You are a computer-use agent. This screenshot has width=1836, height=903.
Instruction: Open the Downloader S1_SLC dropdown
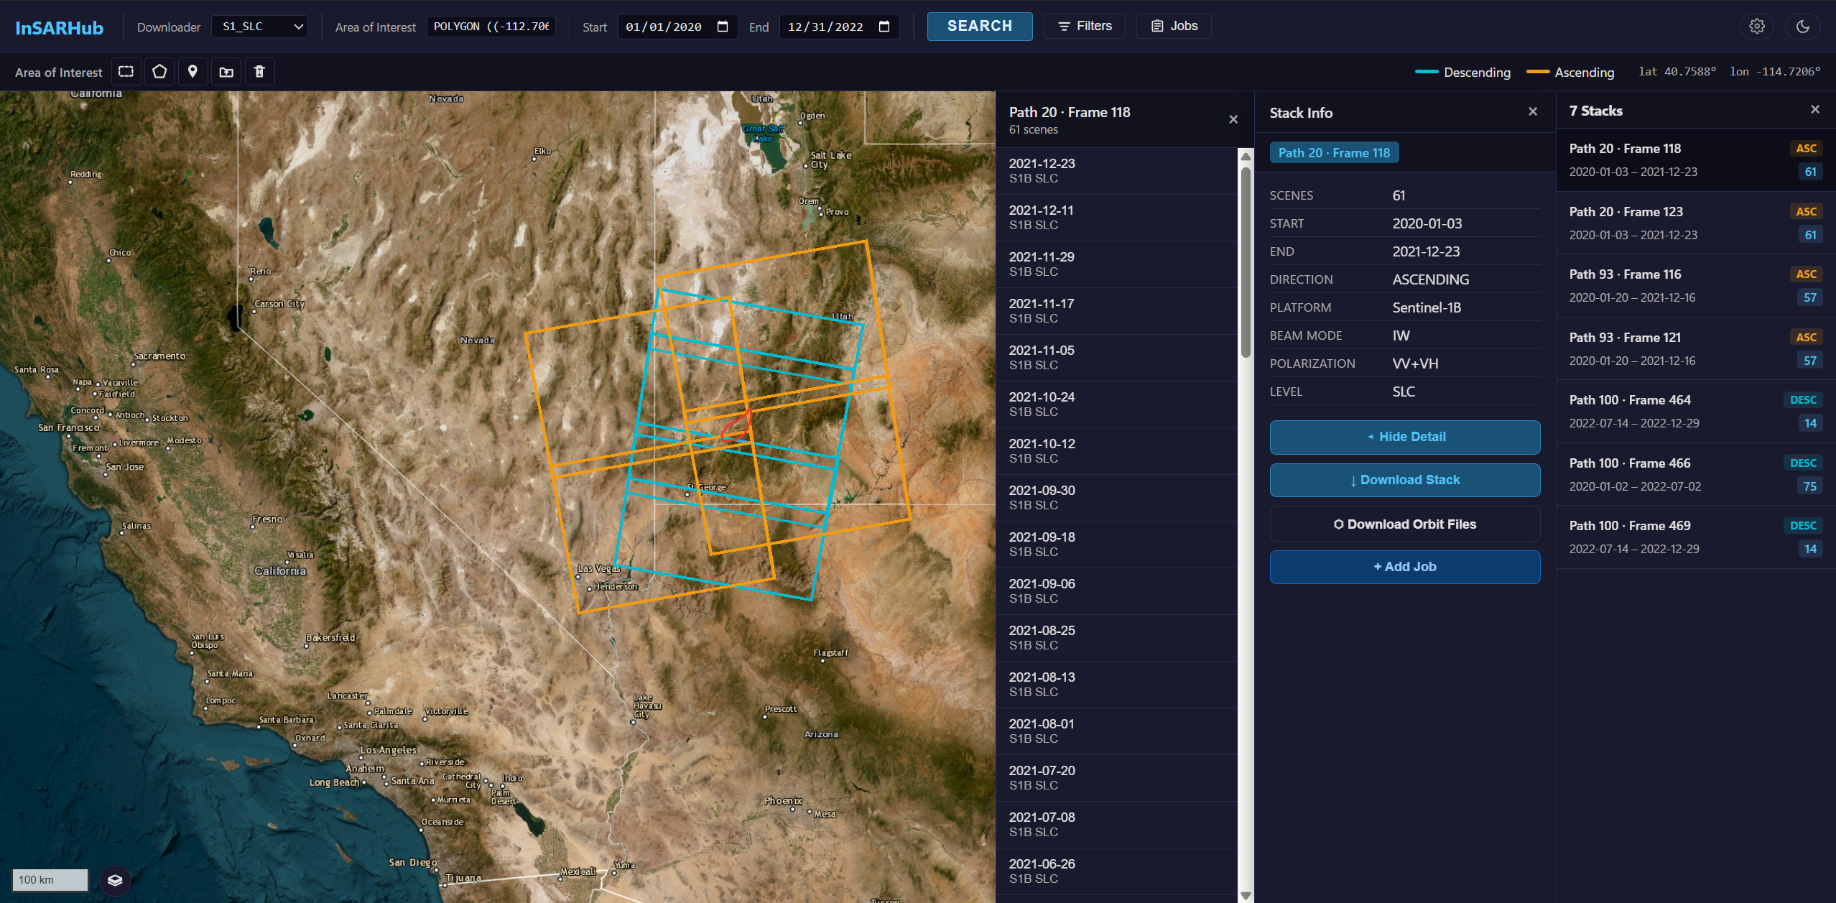(x=260, y=27)
